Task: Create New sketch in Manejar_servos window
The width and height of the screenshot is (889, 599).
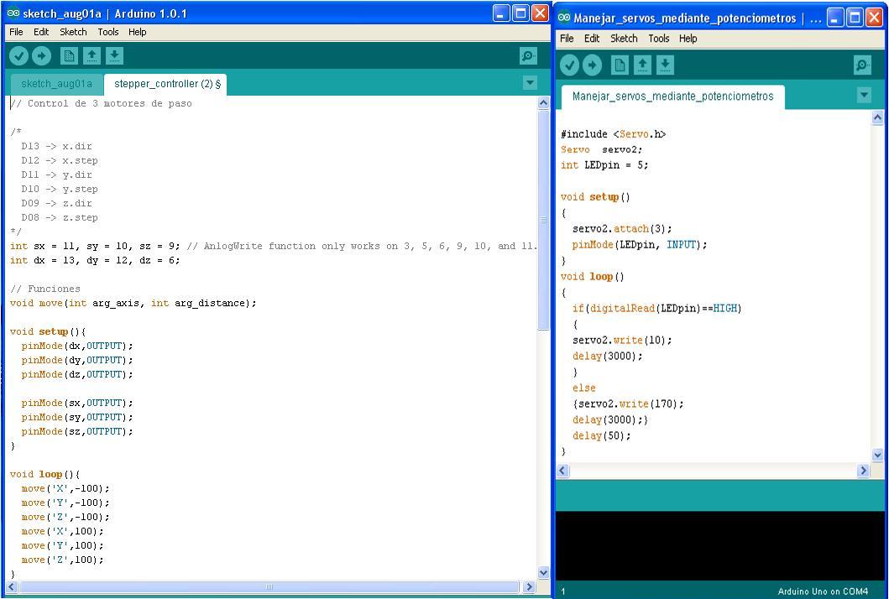Action: click(620, 65)
